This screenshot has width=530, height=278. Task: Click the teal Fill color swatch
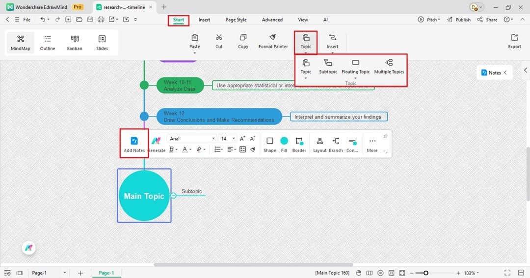pos(284,141)
